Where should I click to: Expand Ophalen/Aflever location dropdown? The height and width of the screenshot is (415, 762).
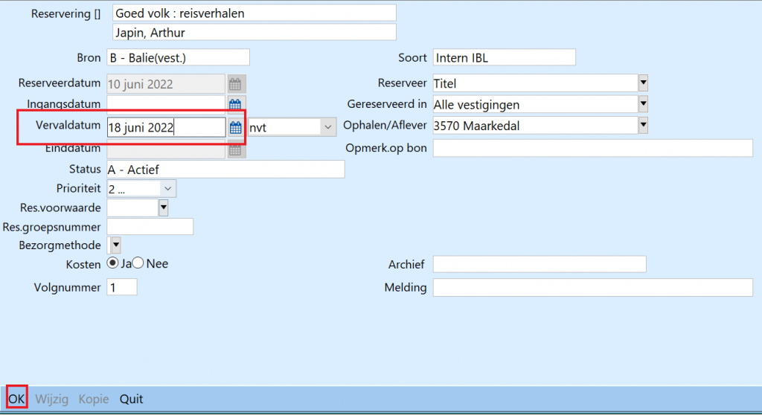click(643, 126)
